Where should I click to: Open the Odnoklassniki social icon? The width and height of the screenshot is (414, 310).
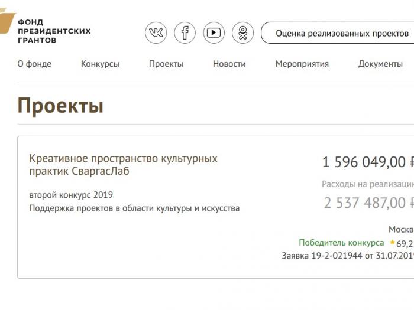click(243, 32)
